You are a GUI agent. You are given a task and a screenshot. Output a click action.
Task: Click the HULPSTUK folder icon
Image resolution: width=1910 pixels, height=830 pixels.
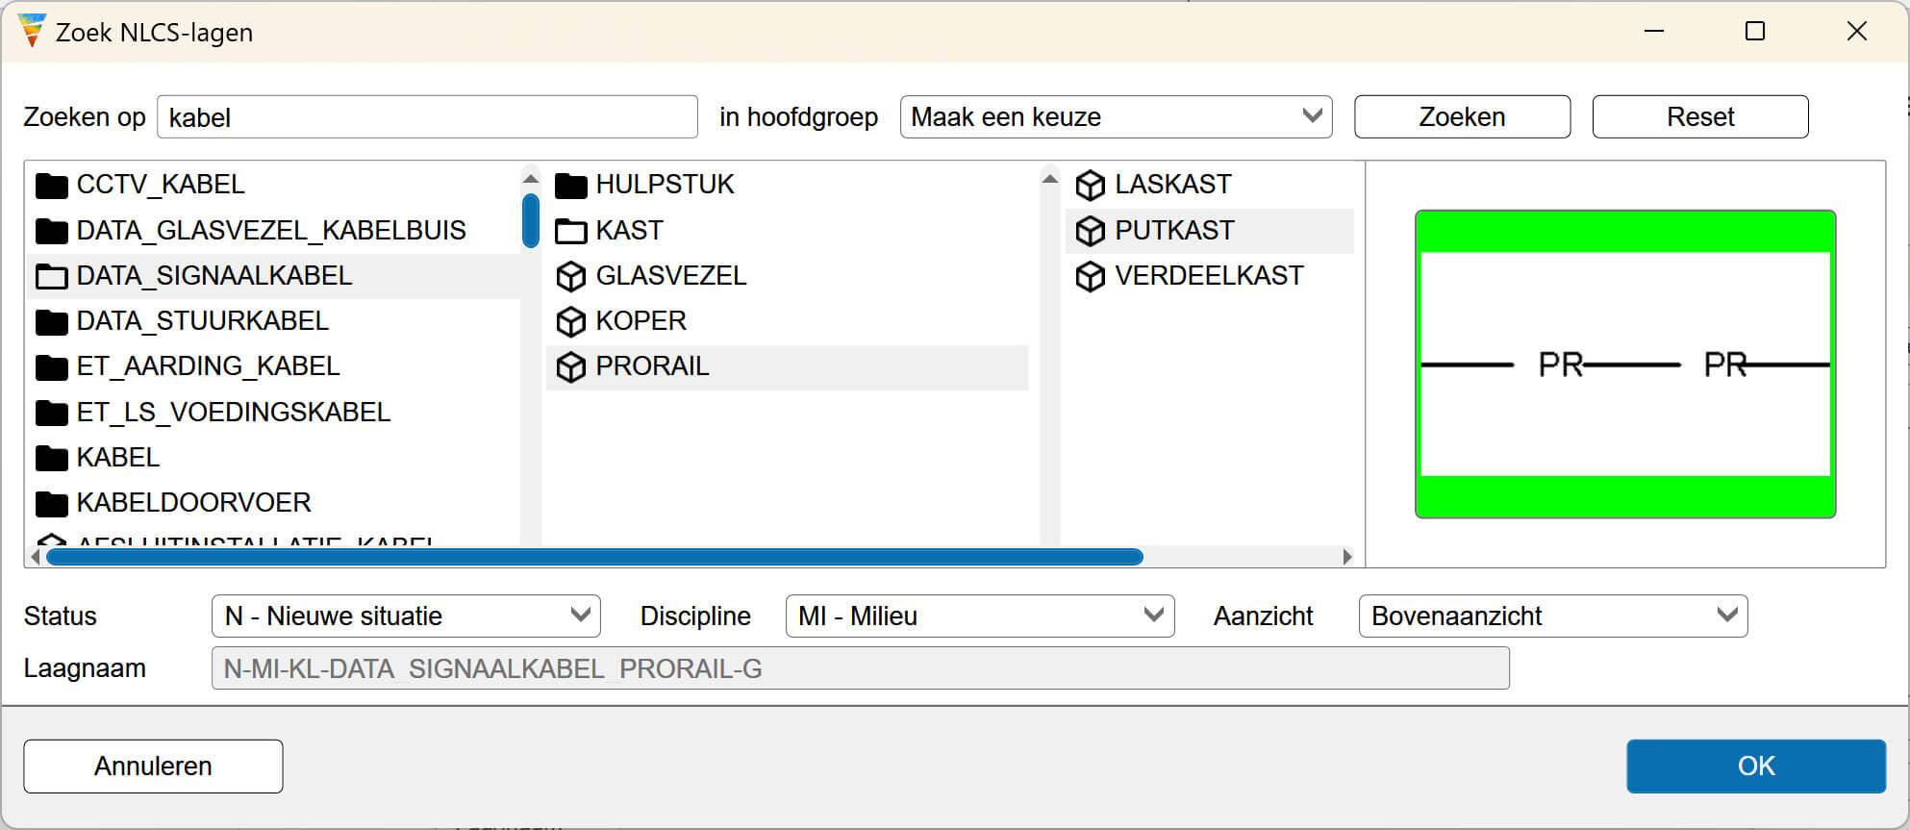pyautogui.click(x=570, y=185)
